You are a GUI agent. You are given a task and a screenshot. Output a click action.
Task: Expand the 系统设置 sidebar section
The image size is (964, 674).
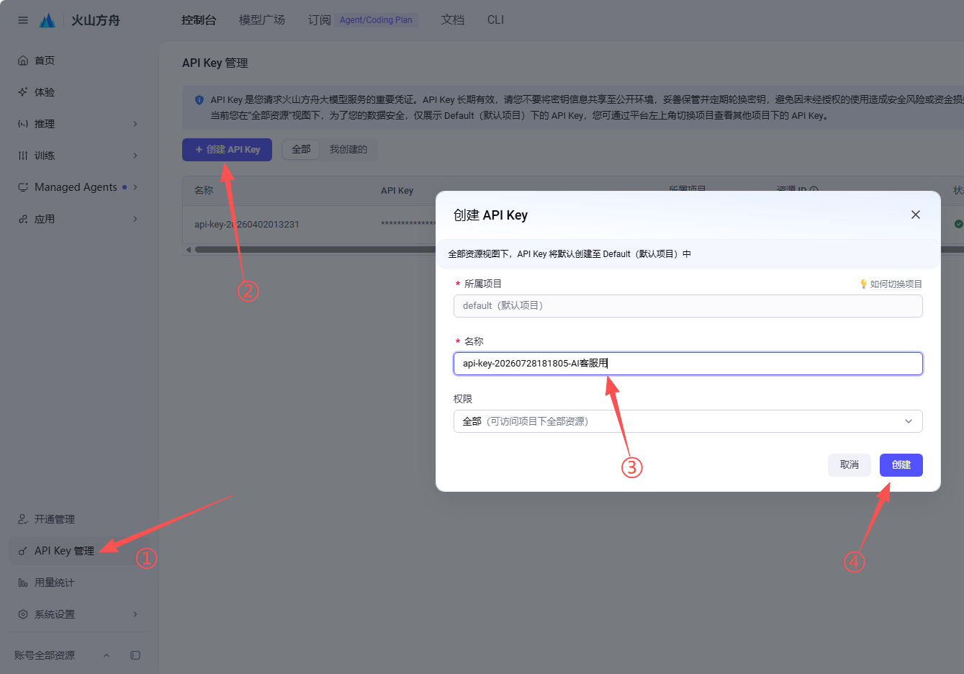click(x=135, y=614)
